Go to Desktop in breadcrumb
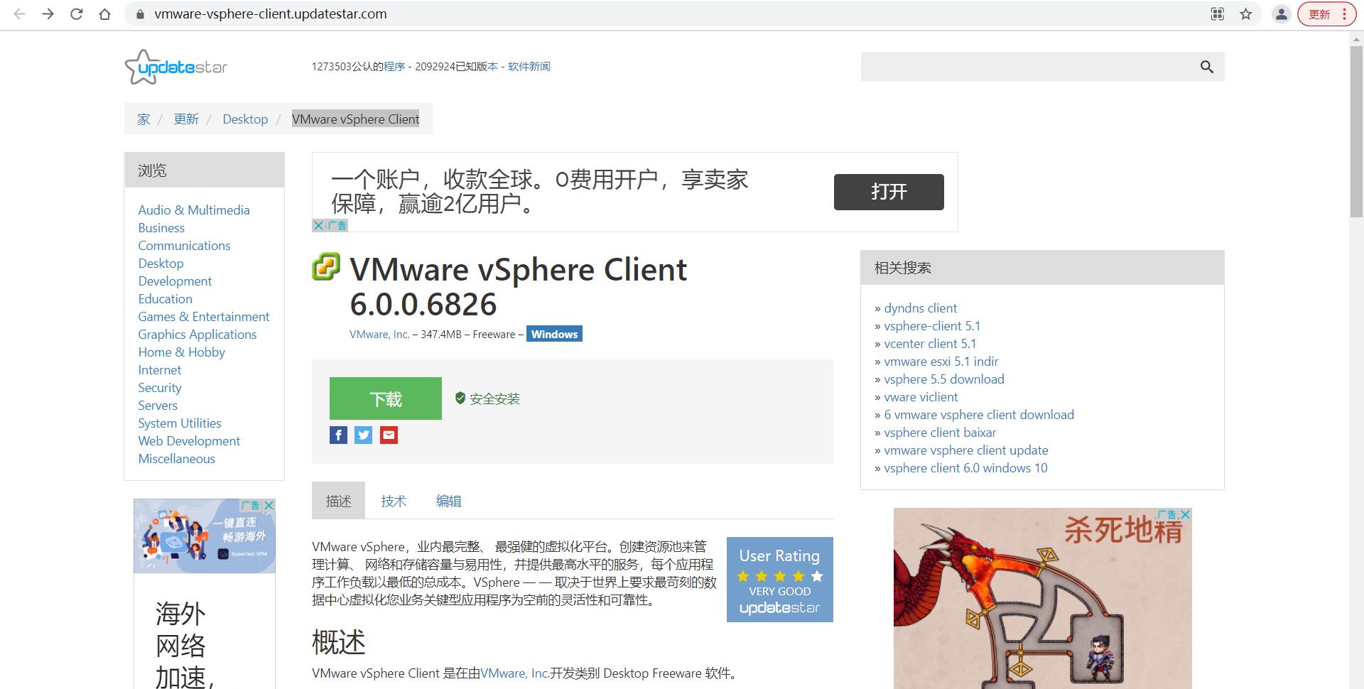The width and height of the screenshot is (1364, 689). pyautogui.click(x=245, y=119)
